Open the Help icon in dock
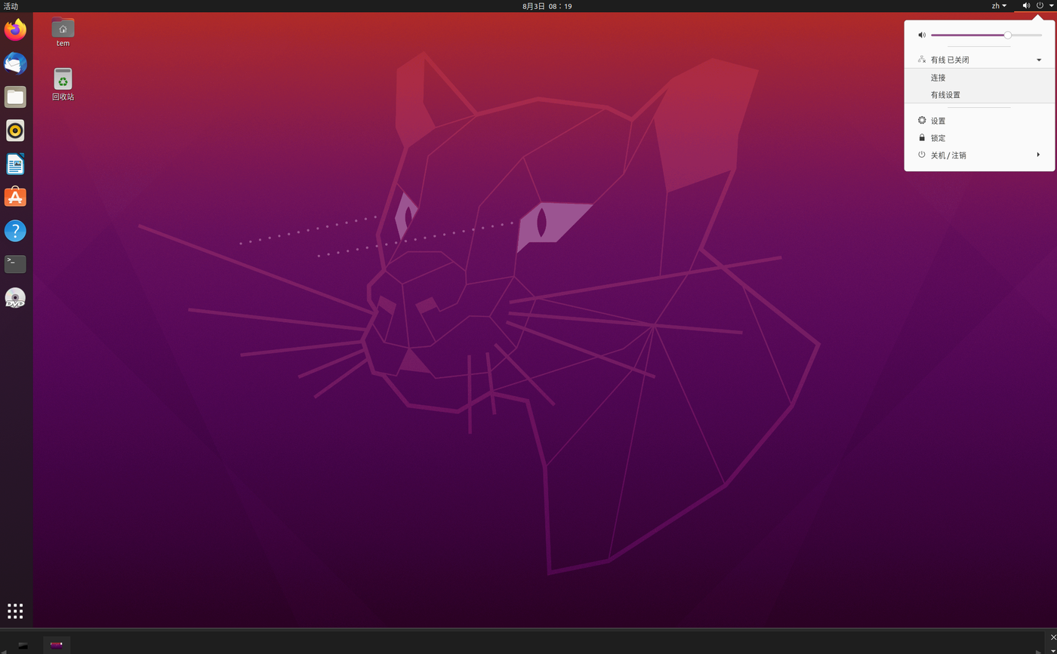The width and height of the screenshot is (1057, 654). point(15,231)
